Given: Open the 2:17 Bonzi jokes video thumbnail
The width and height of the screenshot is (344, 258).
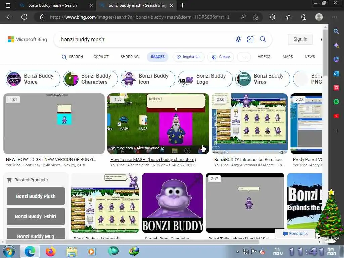Looking at the screenshot, I should [x=245, y=203].
